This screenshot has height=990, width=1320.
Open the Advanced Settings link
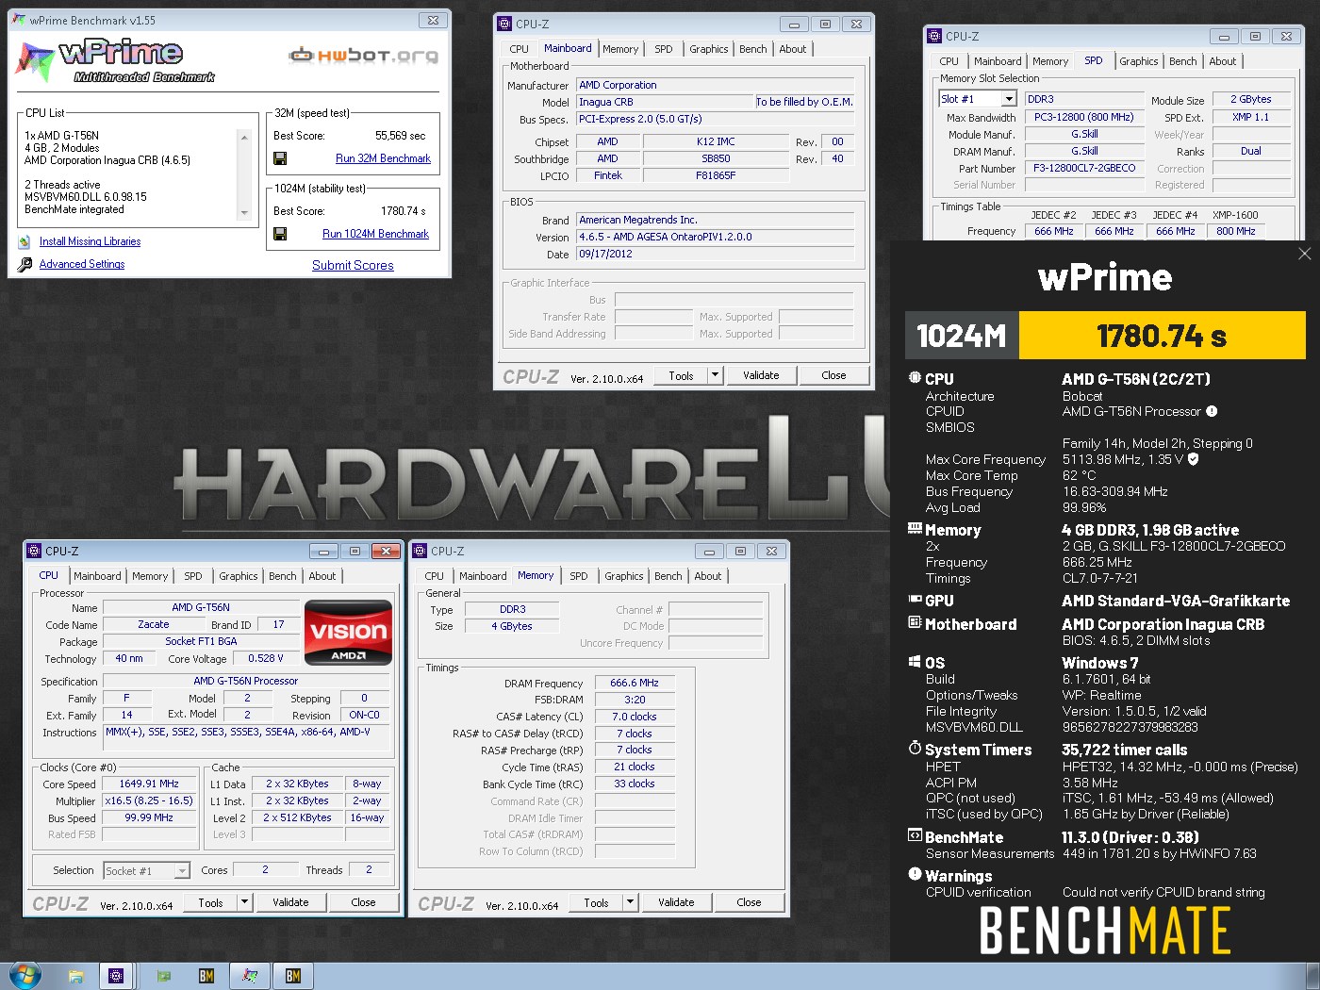(82, 264)
